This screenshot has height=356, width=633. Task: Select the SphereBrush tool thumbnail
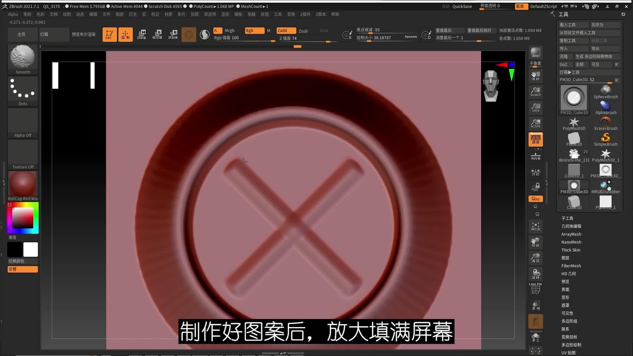[606, 92]
